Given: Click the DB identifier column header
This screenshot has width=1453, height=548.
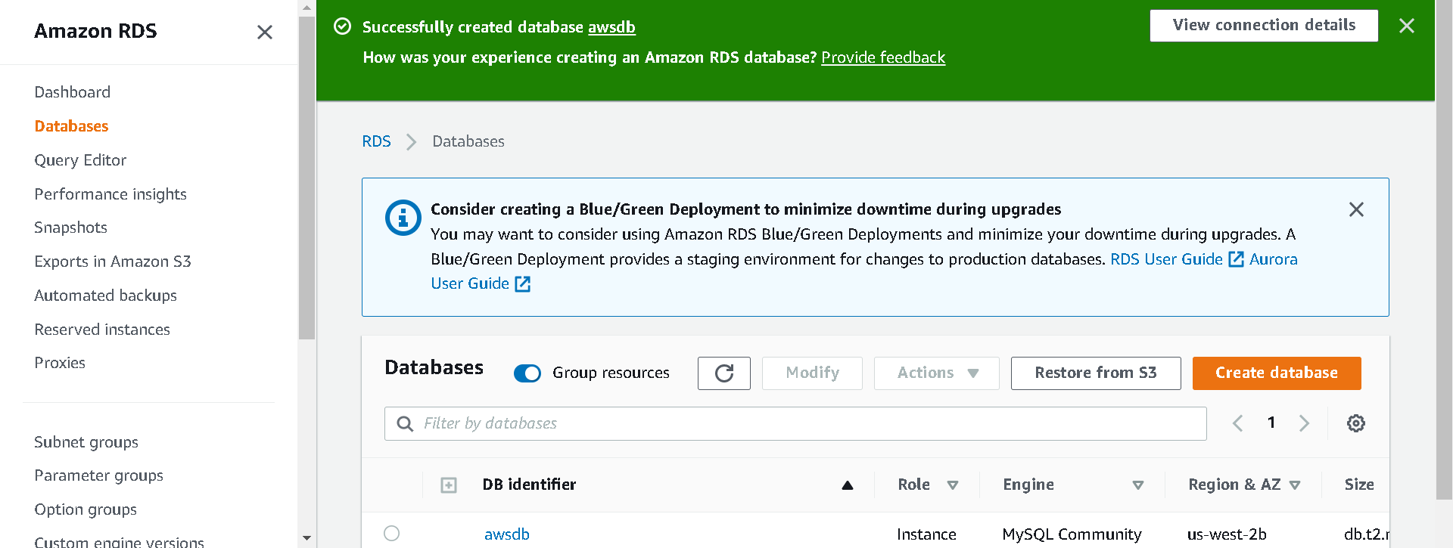Looking at the screenshot, I should 529,485.
